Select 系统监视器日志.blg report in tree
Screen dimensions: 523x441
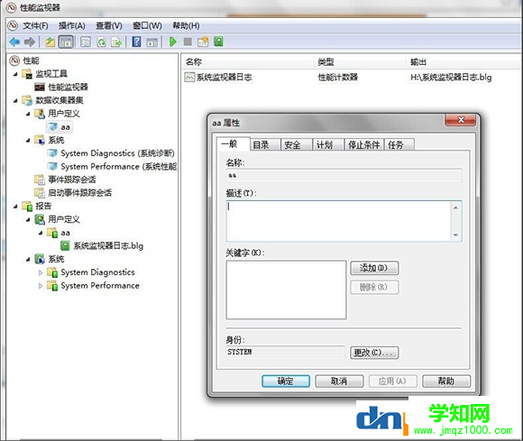pos(108,246)
